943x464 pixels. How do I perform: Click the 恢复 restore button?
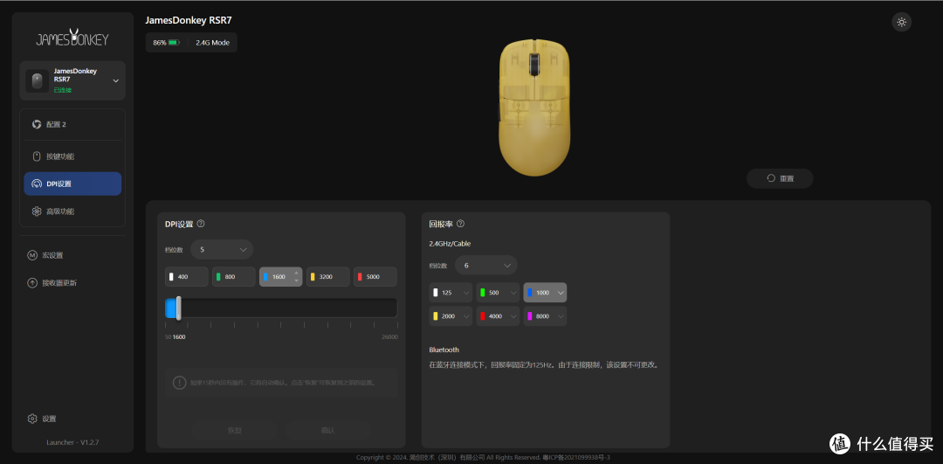coord(235,430)
